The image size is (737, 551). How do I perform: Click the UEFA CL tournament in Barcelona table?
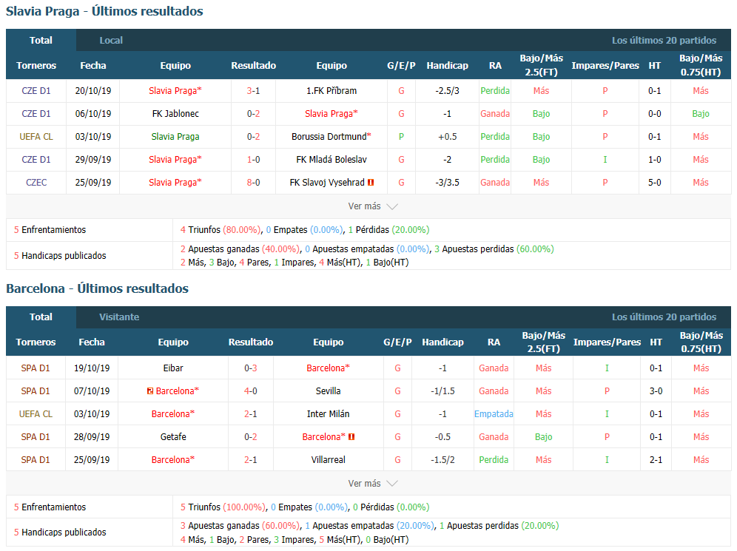point(36,414)
